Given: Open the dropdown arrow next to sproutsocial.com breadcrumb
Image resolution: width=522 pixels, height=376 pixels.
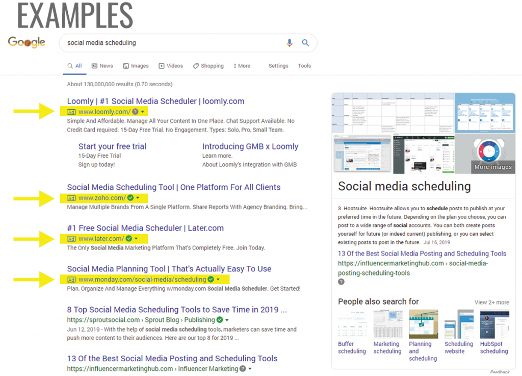Looking at the screenshot, I should (x=227, y=320).
